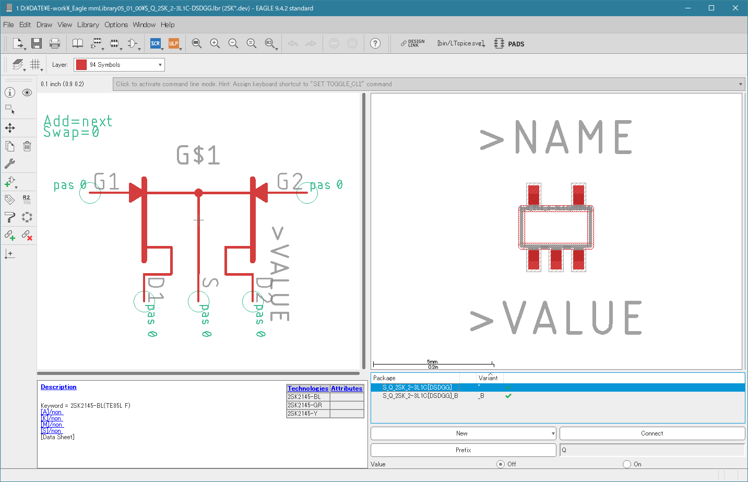Open the Options menu
This screenshot has width=748, height=482.
(x=116, y=25)
